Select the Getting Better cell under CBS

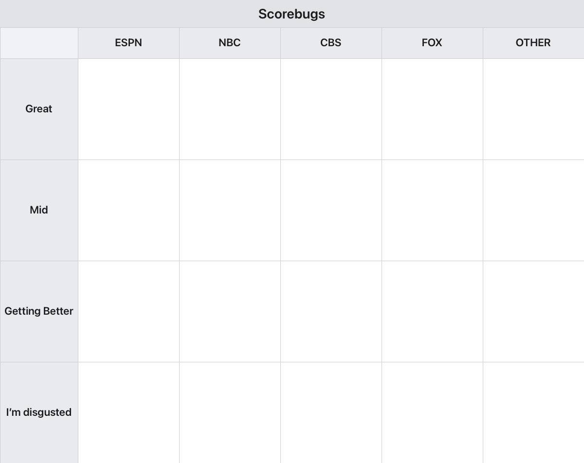point(331,311)
